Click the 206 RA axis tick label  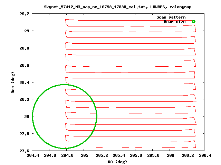[x=171, y=155]
